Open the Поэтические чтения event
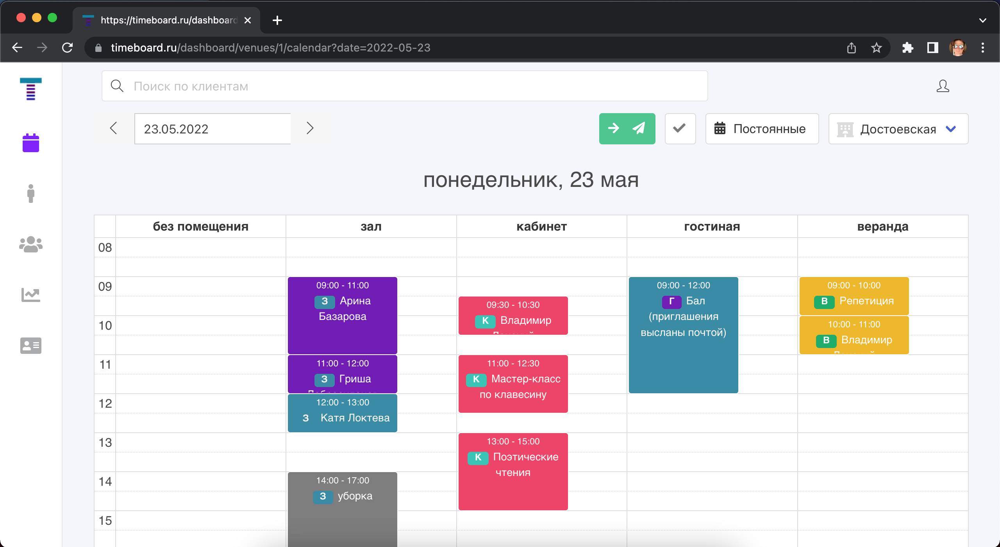This screenshot has height=547, width=1000. (x=513, y=471)
